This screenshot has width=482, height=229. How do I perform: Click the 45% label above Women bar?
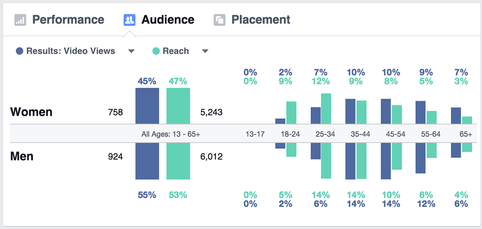coord(147,82)
